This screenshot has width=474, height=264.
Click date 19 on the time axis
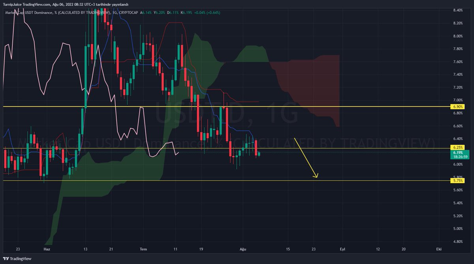coord(201,249)
